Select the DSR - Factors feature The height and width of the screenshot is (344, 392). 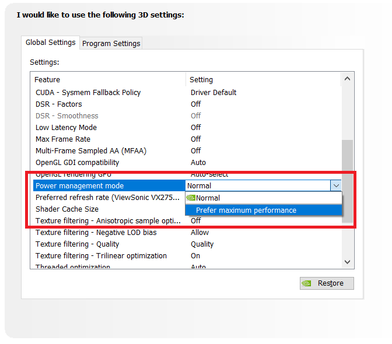pos(59,104)
